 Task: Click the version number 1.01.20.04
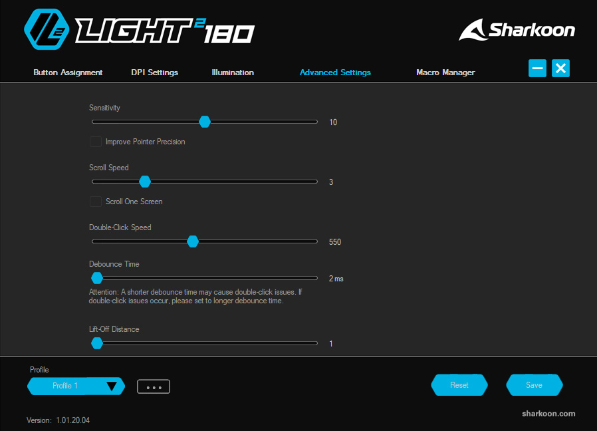point(72,420)
